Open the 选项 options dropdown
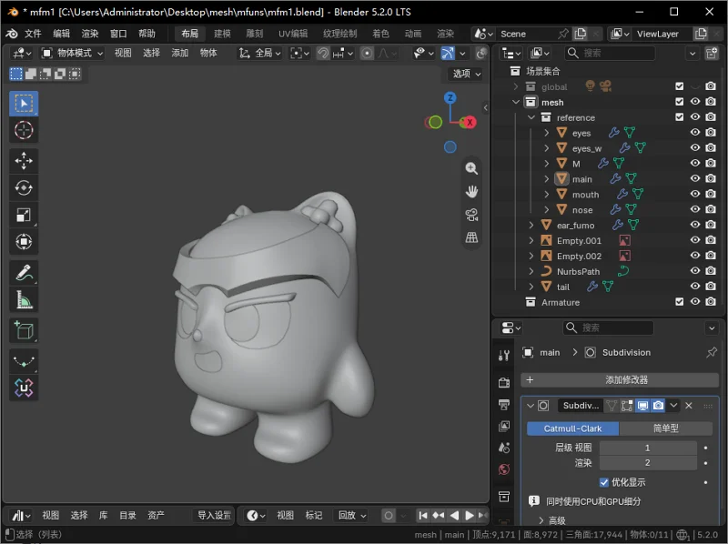728x544 pixels. tap(467, 74)
